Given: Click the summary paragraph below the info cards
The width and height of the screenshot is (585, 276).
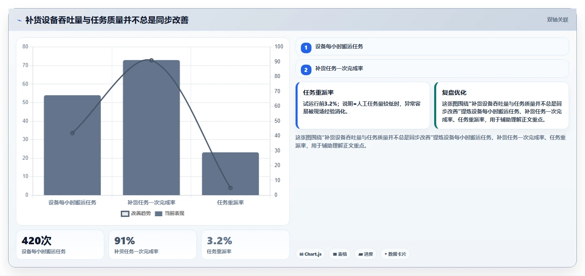Looking at the screenshot, I should tap(430, 141).
